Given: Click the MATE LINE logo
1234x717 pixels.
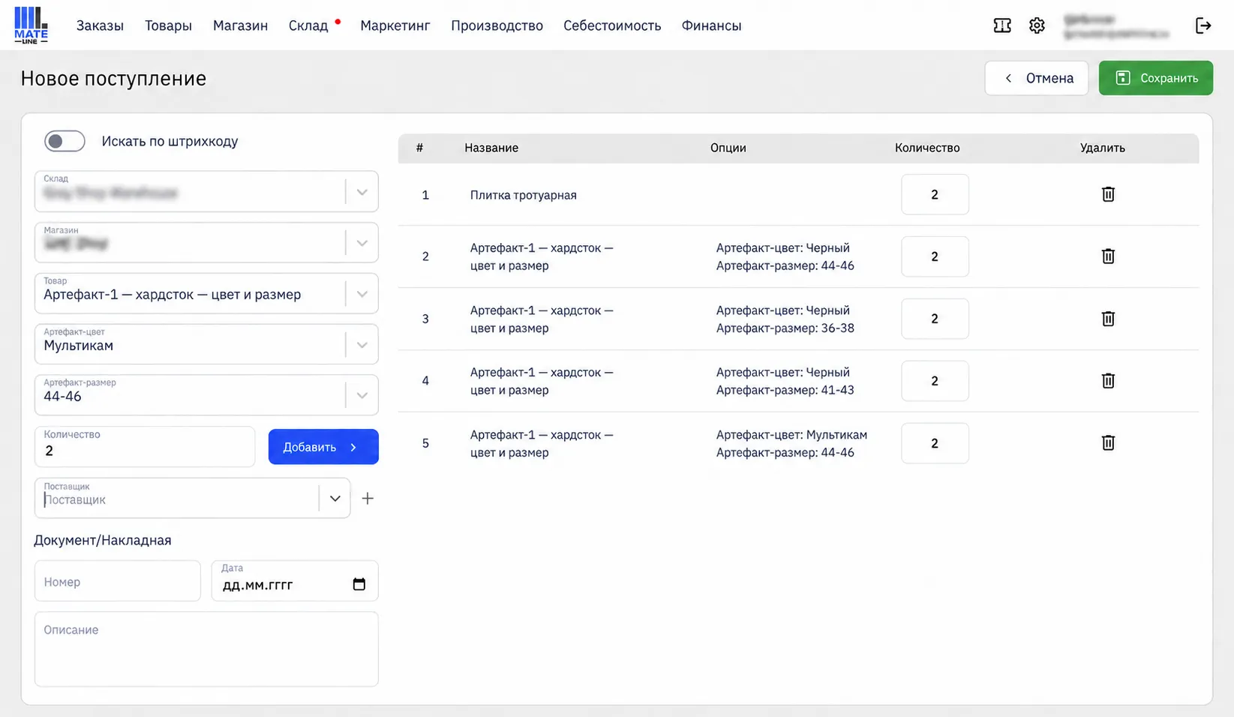Looking at the screenshot, I should (31, 25).
